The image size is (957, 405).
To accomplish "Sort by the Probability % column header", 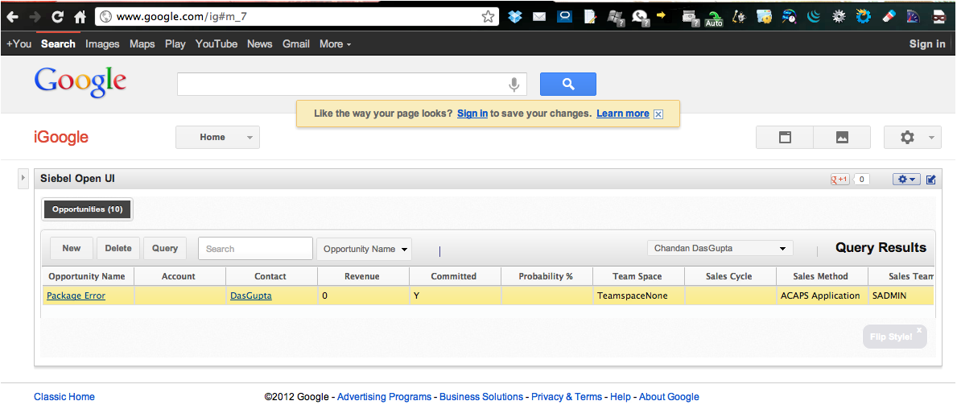I will [x=546, y=276].
